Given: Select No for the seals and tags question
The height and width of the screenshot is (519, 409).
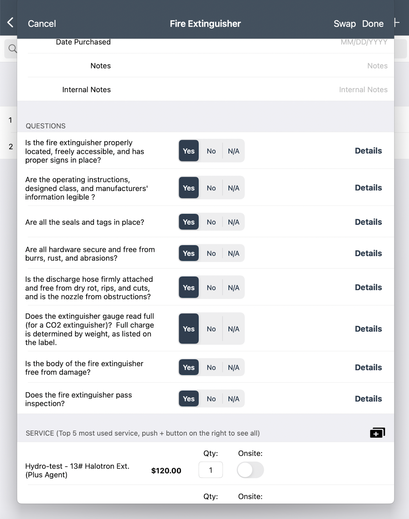Looking at the screenshot, I should point(211,222).
